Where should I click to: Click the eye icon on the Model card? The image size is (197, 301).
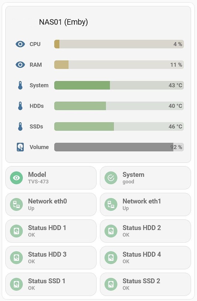pos(17,178)
